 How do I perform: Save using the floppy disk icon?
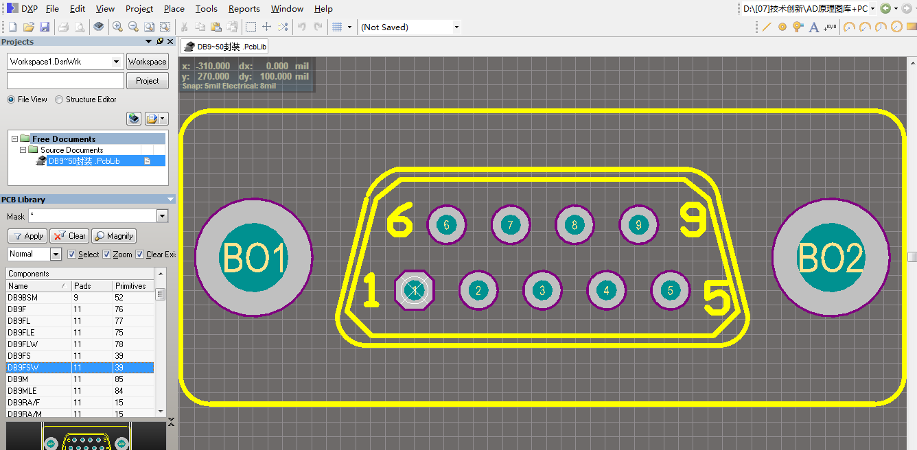coord(45,27)
